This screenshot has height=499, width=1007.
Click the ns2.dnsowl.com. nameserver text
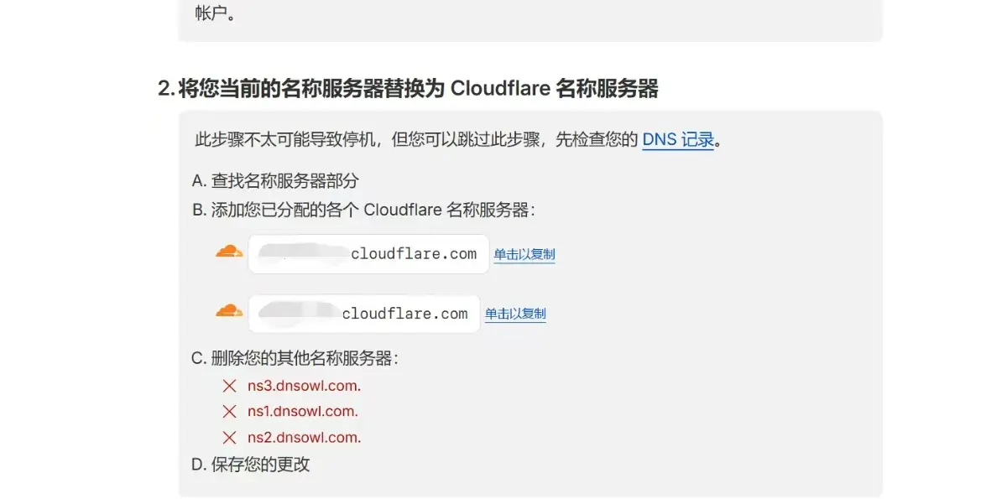304,437
